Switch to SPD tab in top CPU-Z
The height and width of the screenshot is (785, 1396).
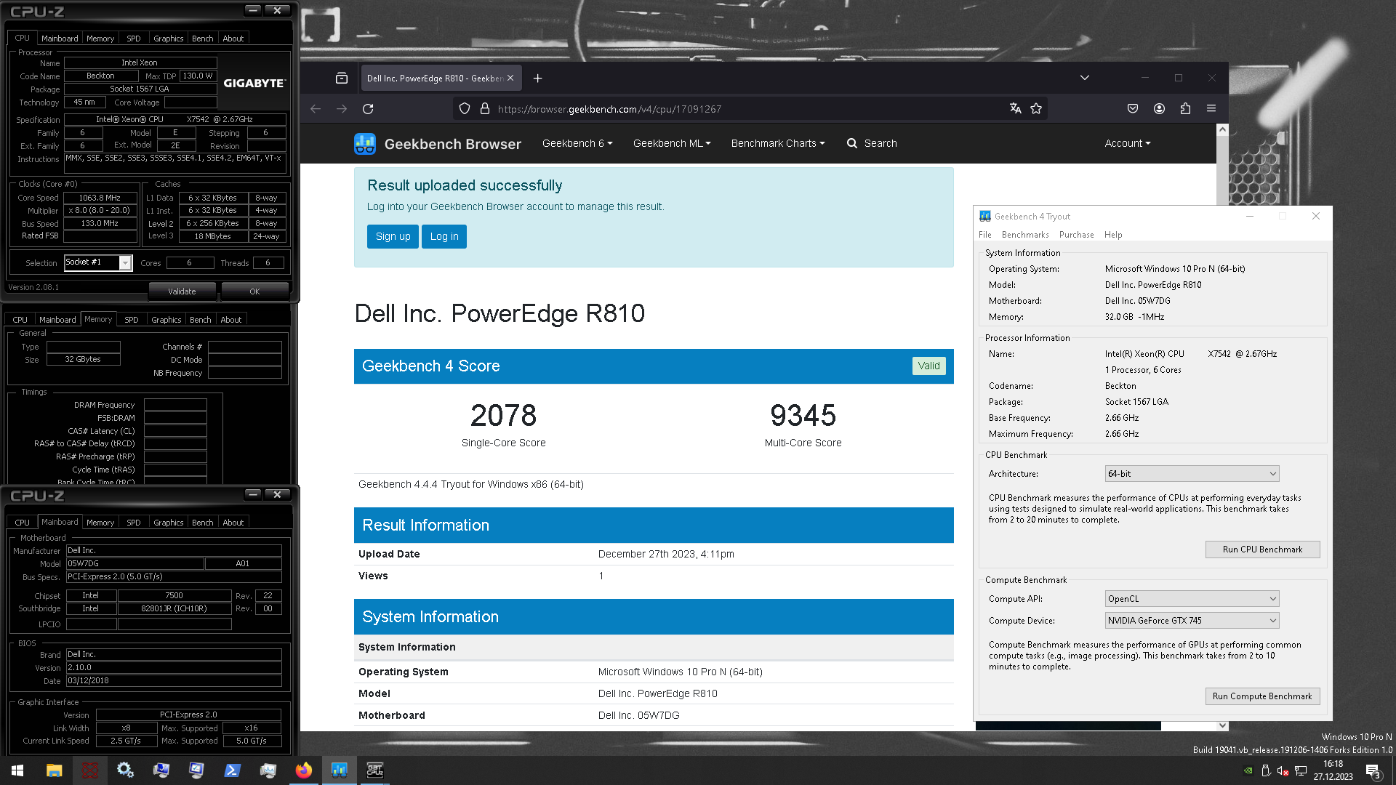[134, 39]
